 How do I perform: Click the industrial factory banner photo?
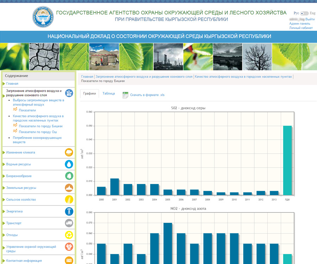coord(168,56)
